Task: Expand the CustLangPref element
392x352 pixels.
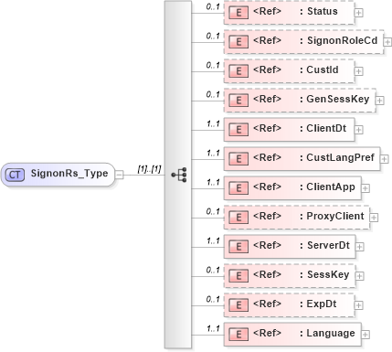Action: pos(385,159)
